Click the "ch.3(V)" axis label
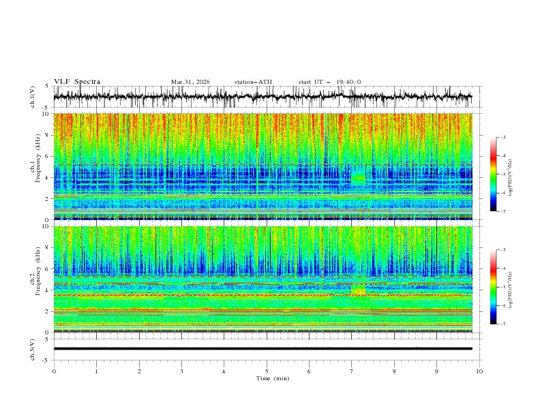The height and width of the screenshot is (417, 540). [x=33, y=350]
